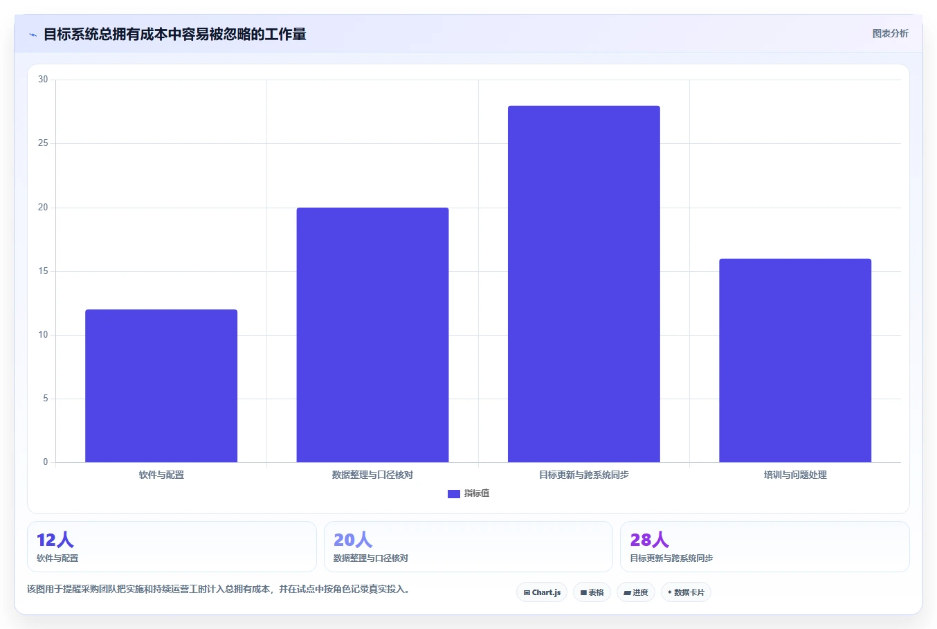Select the 数据整理与口径核对 bar in the chart
937x629 pixels.
[372, 335]
